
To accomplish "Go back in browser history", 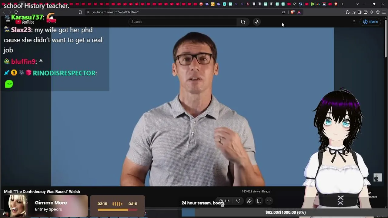I will (4, 12).
